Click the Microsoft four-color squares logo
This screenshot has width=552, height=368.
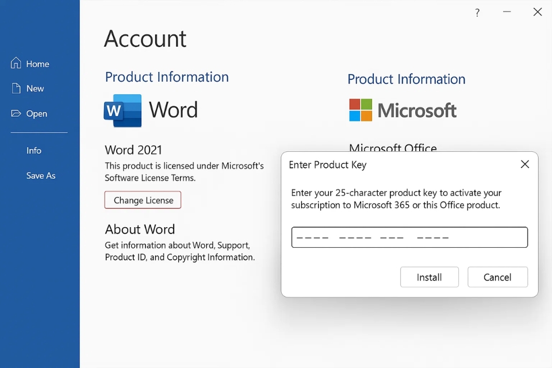(361, 110)
